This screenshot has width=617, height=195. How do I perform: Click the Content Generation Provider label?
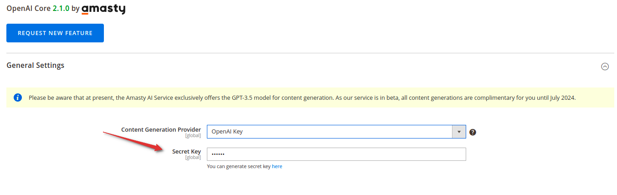coord(161,130)
